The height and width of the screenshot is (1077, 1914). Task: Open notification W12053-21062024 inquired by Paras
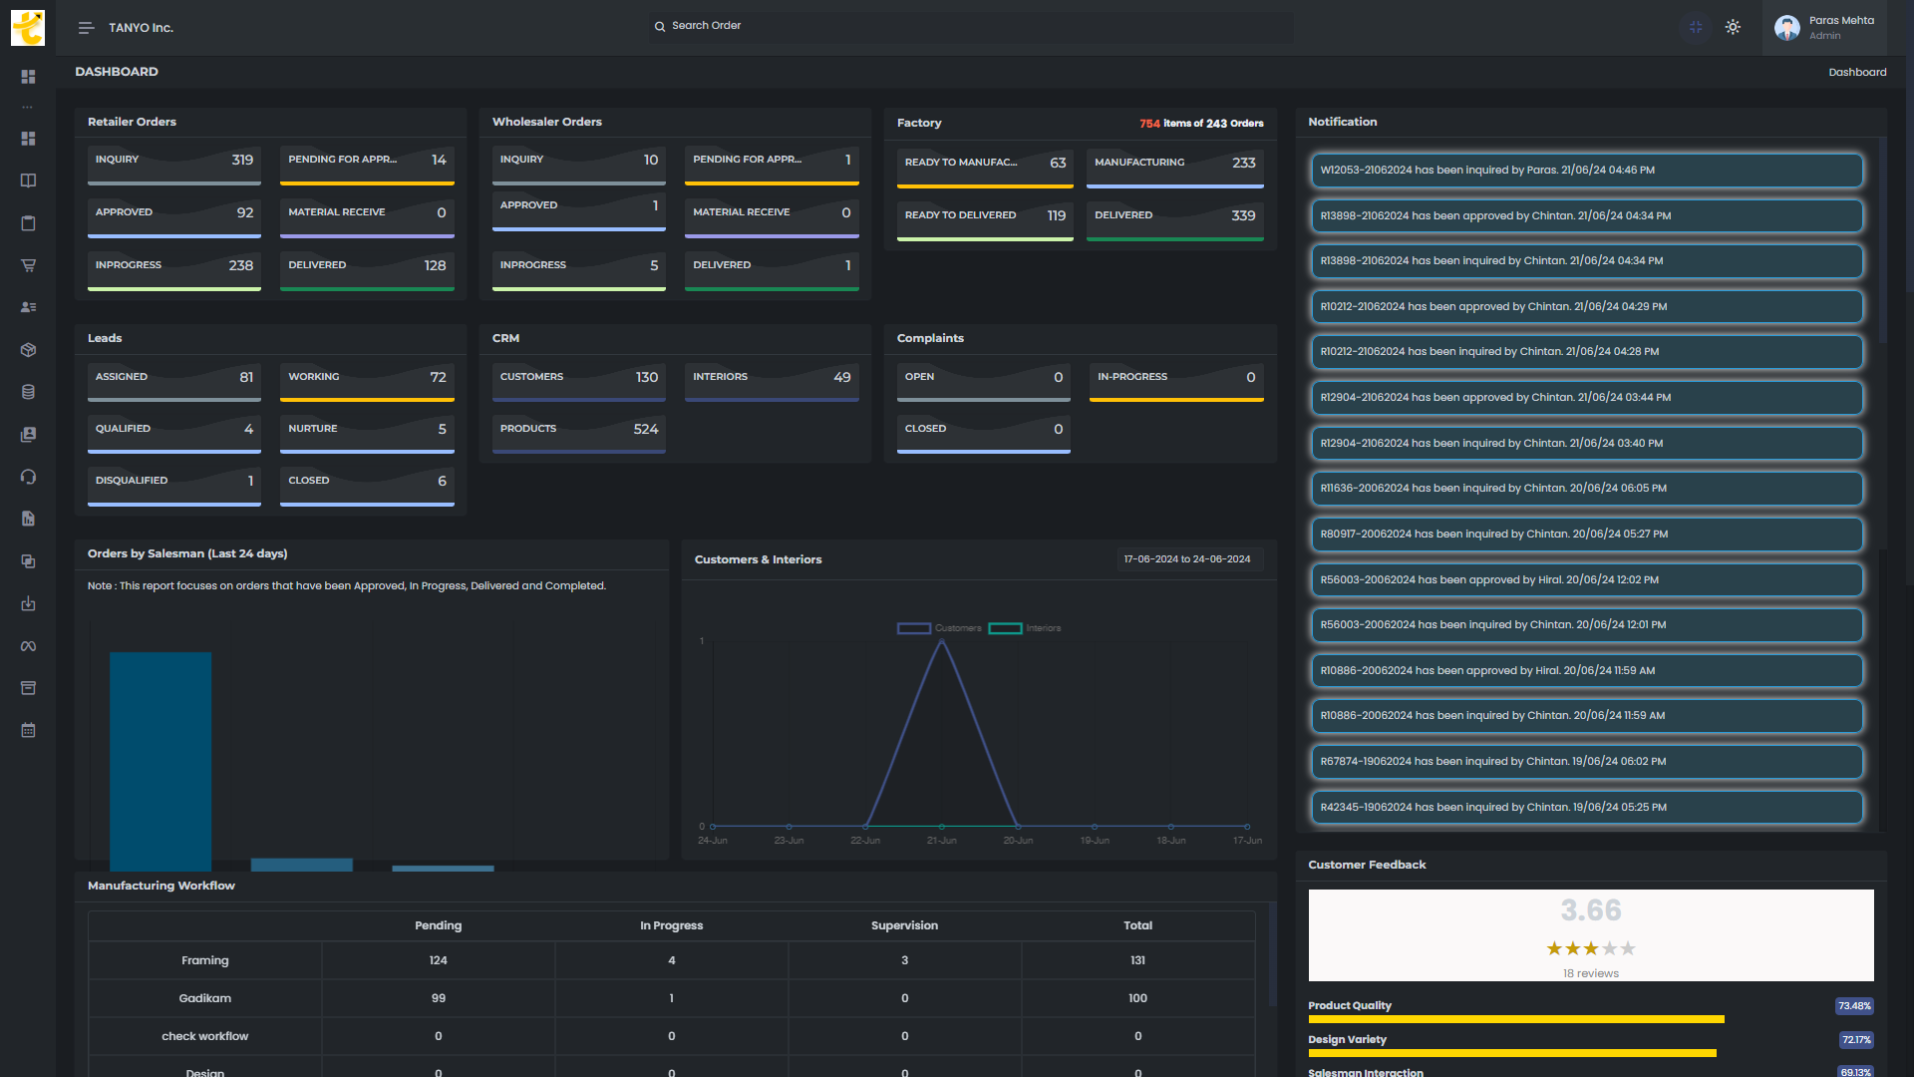[x=1587, y=171]
